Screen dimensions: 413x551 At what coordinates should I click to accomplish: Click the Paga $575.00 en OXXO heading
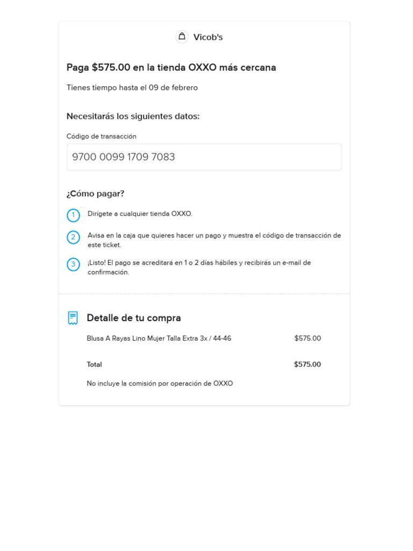click(x=171, y=67)
